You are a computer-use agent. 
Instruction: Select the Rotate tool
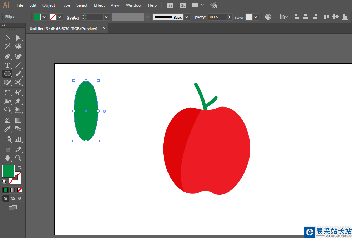tap(7, 92)
